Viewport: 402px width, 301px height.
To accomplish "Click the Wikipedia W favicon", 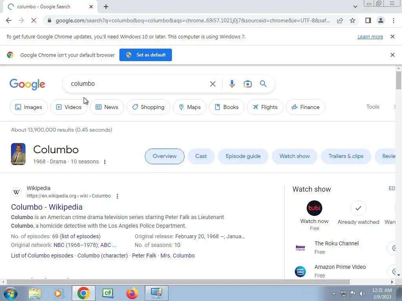I will click(16, 192).
